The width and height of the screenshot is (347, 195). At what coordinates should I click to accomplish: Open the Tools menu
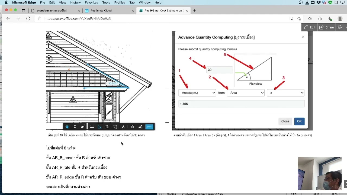106,2
